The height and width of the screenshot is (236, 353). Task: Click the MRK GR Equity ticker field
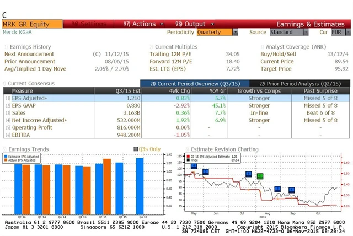pyautogui.click(x=26, y=24)
